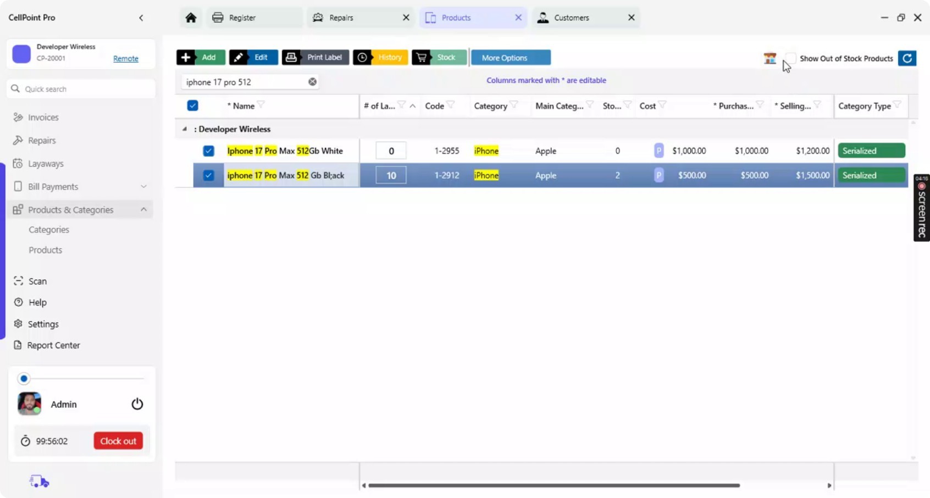930x498 pixels.
Task: Click the P cost badge for Black iPhone
Action: (658, 175)
